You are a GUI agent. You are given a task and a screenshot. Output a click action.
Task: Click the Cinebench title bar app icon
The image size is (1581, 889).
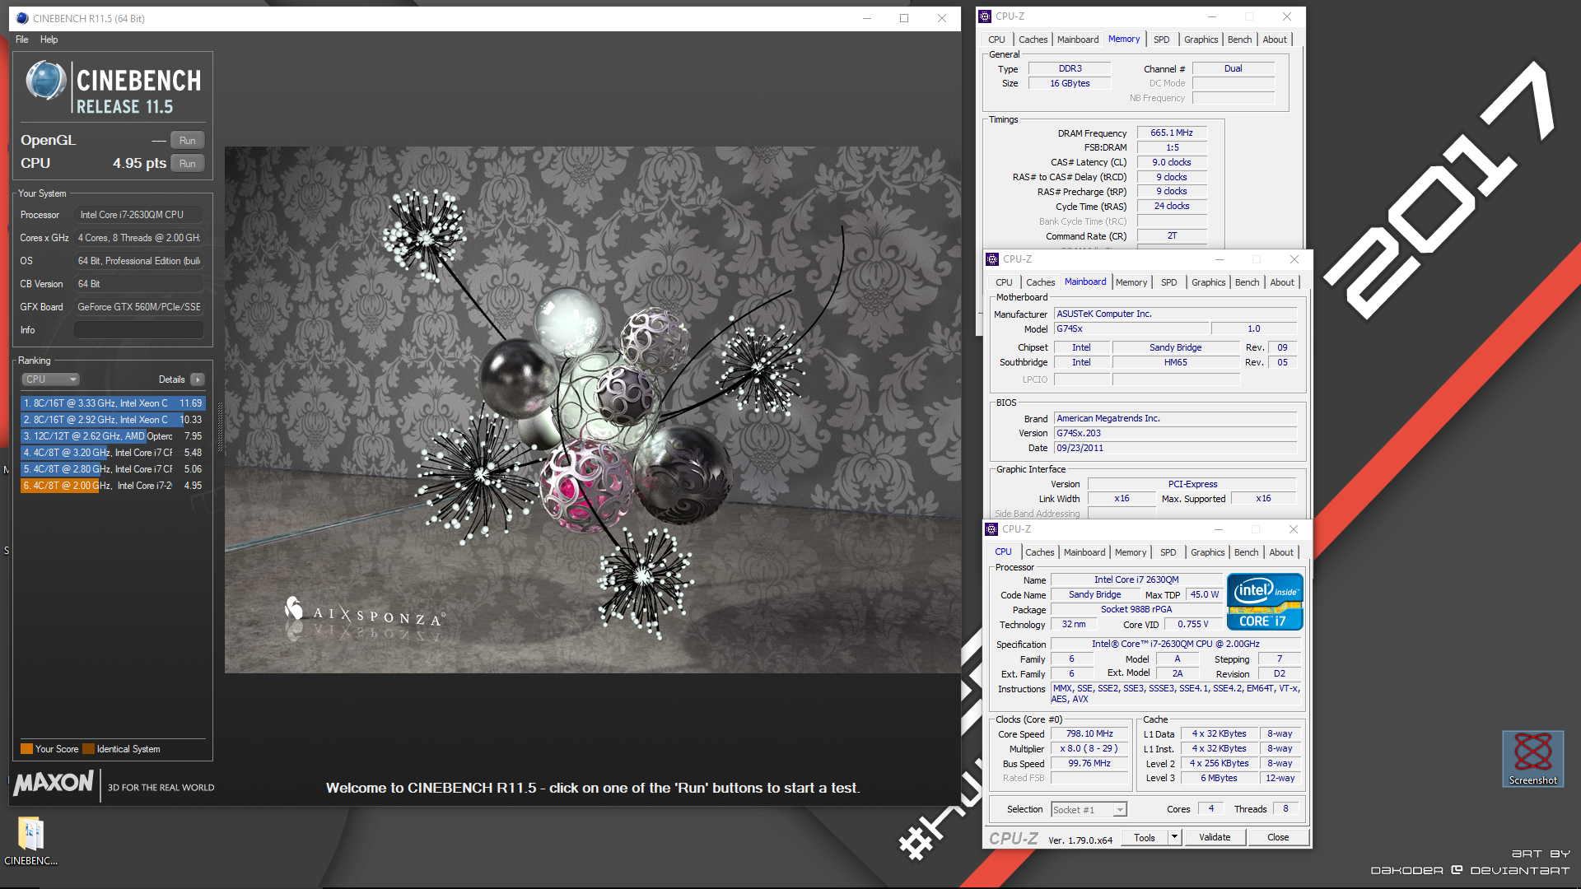click(22, 18)
